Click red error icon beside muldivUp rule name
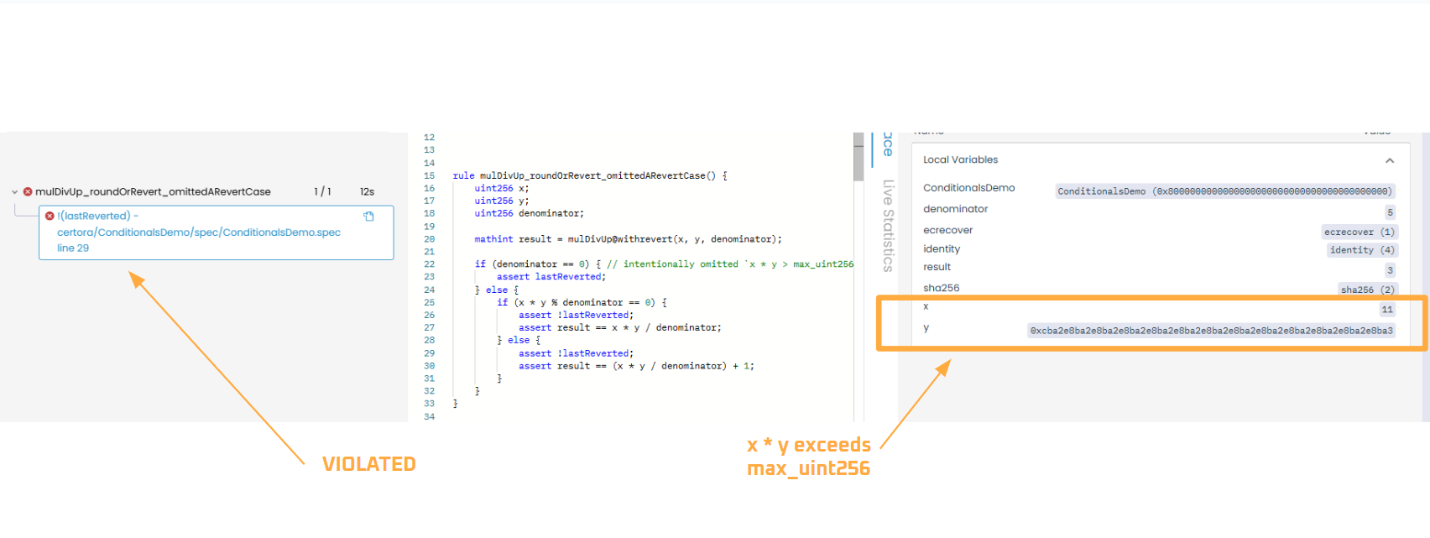The image size is (1430, 538). tap(28, 192)
